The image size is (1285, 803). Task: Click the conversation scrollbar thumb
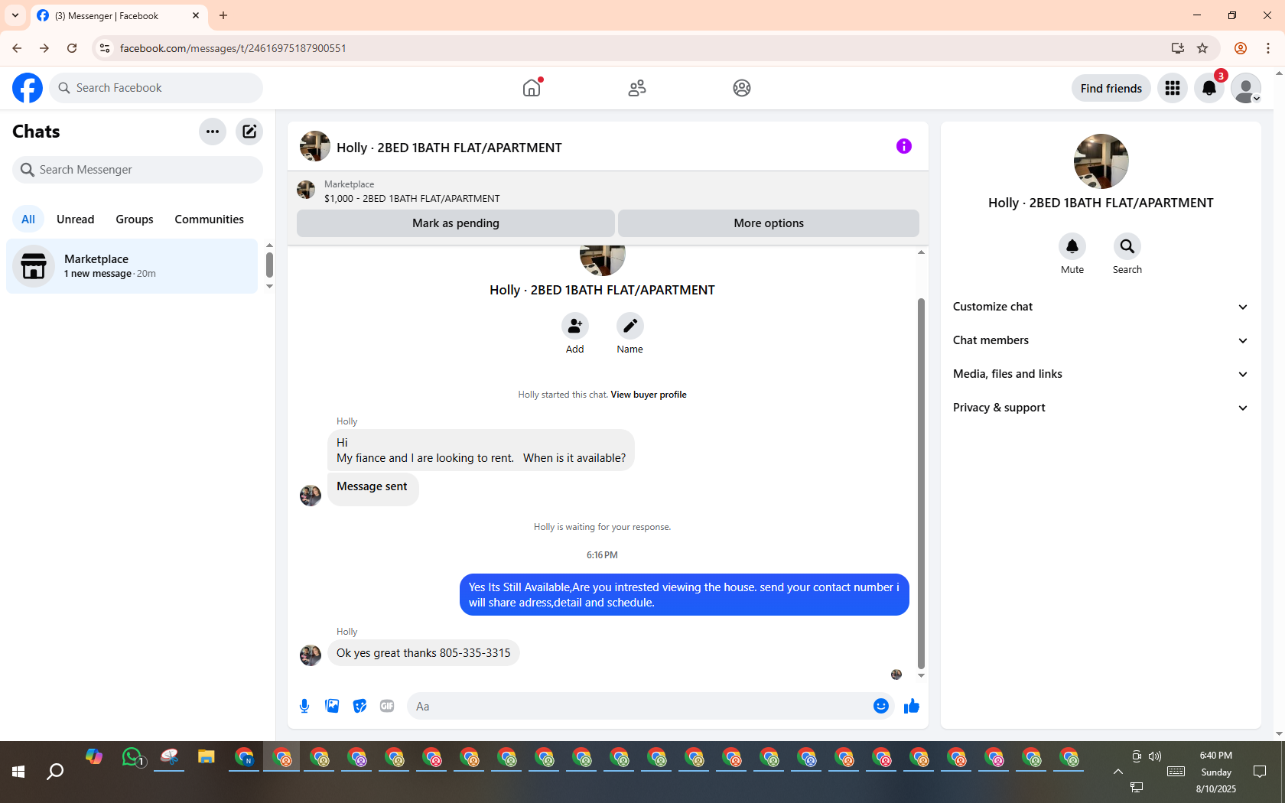921,483
